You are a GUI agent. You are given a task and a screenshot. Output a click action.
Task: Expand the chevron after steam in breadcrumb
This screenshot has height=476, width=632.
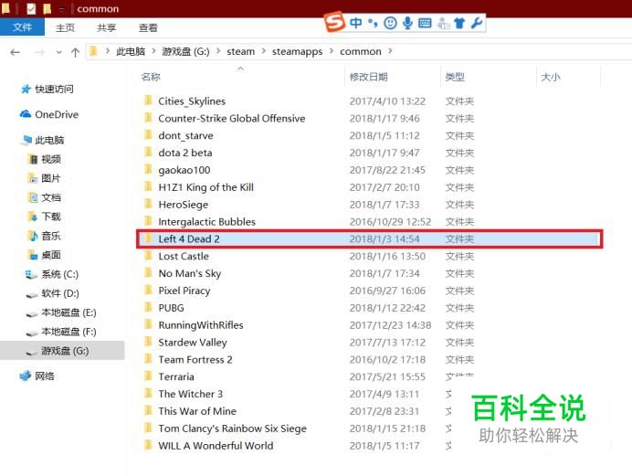point(264,51)
